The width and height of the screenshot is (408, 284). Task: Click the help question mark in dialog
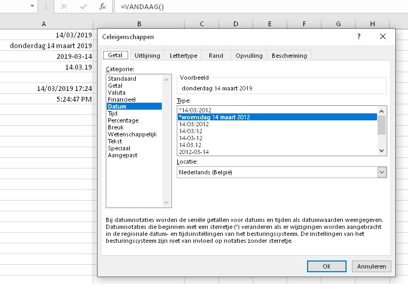click(358, 36)
